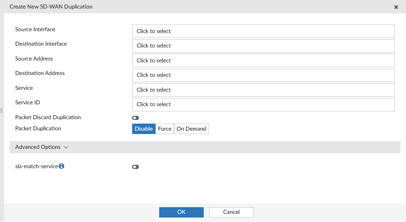Open Destination Interface selector

pos(263,46)
